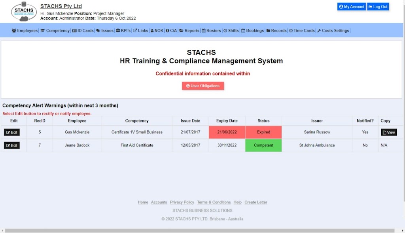Click the STACHS company logo

pos(24,11)
